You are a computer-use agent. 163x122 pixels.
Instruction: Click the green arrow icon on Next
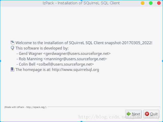coord(129,114)
